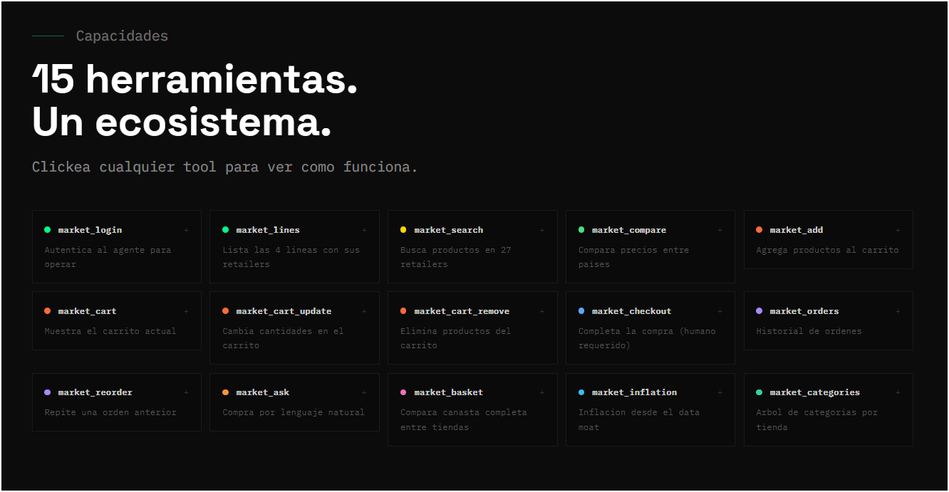Open the market_login tool title
Screen dimensions: 949x492
click(x=90, y=230)
